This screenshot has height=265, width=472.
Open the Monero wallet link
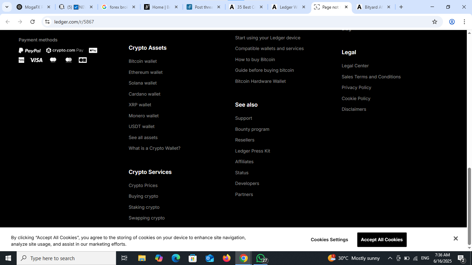coord(144,116)
